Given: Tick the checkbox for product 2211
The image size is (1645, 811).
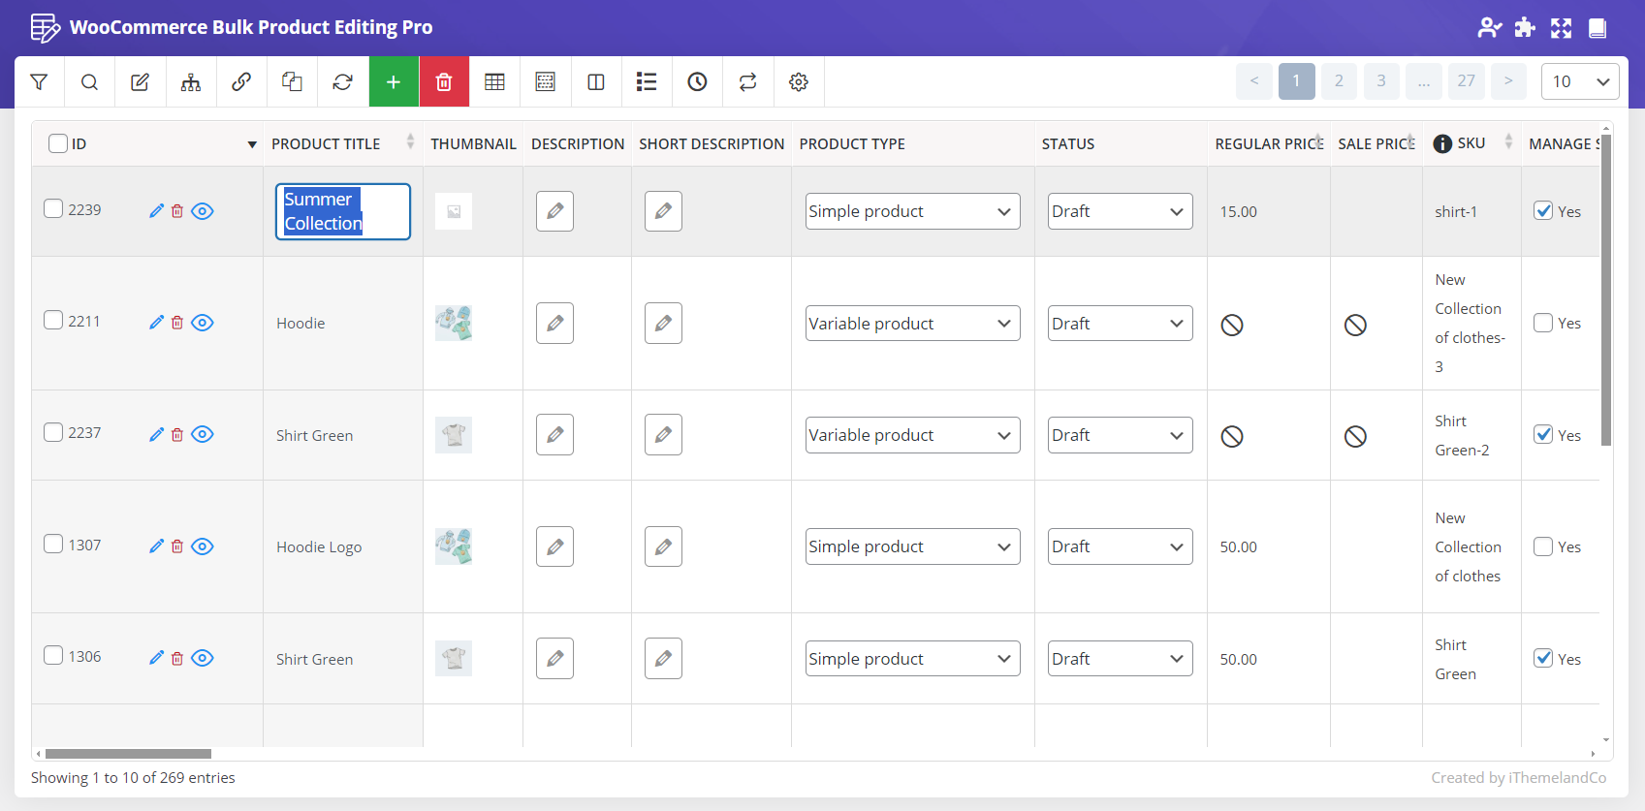Looking at the screenshot, I should pyautogui.click(x=54, y=320).
